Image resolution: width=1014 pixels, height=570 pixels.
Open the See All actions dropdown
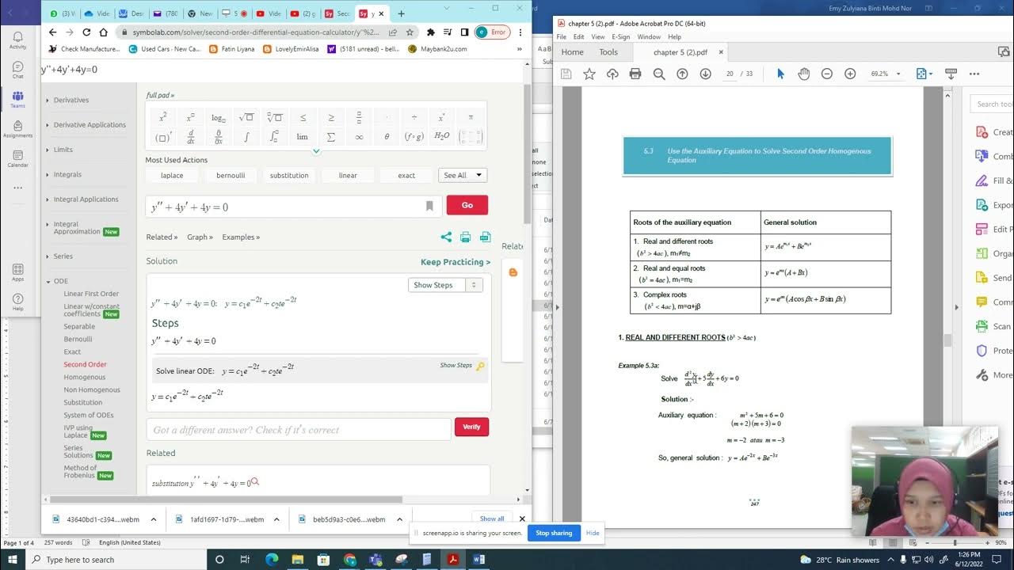click(x=462, y=175)
